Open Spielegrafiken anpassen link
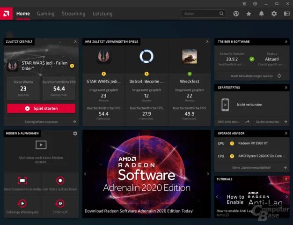The image size is (293, 225). click(x=41, y=122)
